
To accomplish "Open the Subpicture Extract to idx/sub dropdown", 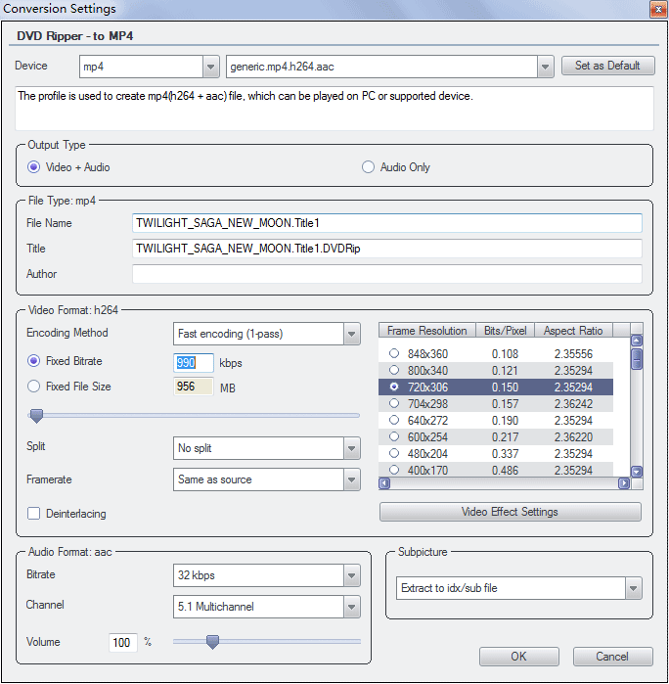I will coord(633,588).
